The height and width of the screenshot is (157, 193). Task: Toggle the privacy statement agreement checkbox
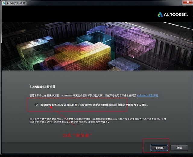(37, 105)
